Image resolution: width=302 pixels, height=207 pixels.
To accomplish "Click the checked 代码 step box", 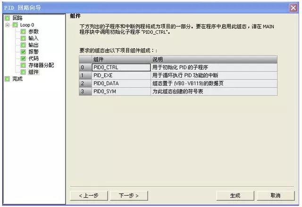I will click(23, 58).
